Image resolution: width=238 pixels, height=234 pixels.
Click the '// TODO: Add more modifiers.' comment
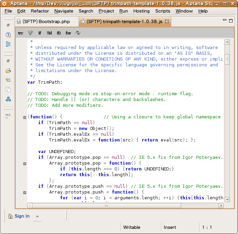[65, 105]
